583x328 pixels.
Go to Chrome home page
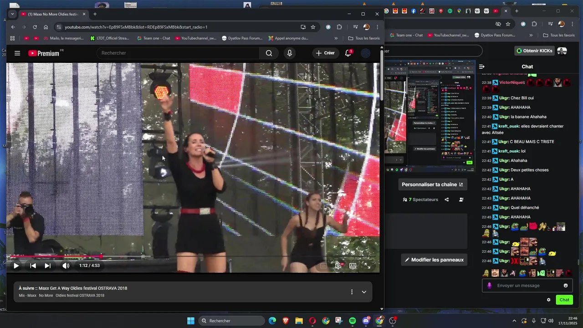point(46,27)
